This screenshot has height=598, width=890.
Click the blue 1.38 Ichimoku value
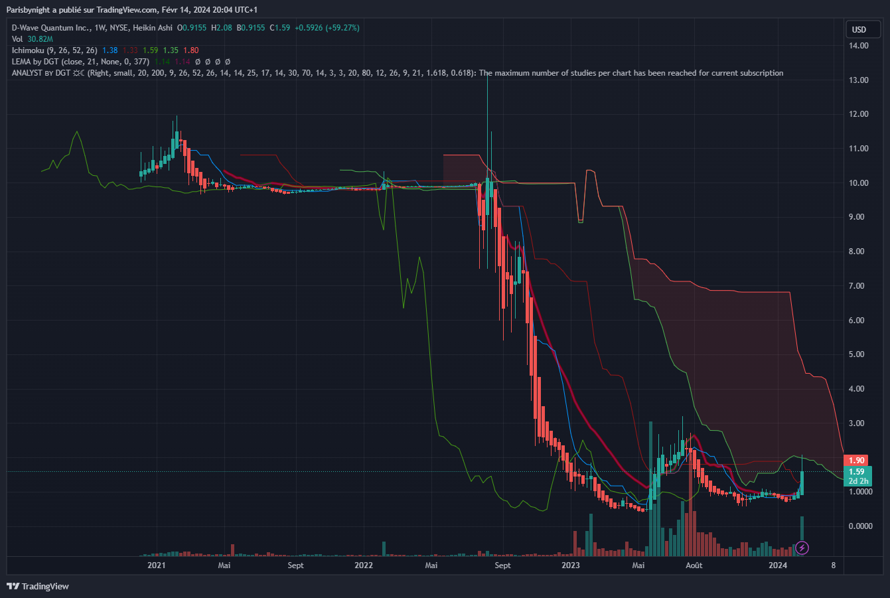tap(110, 50)
